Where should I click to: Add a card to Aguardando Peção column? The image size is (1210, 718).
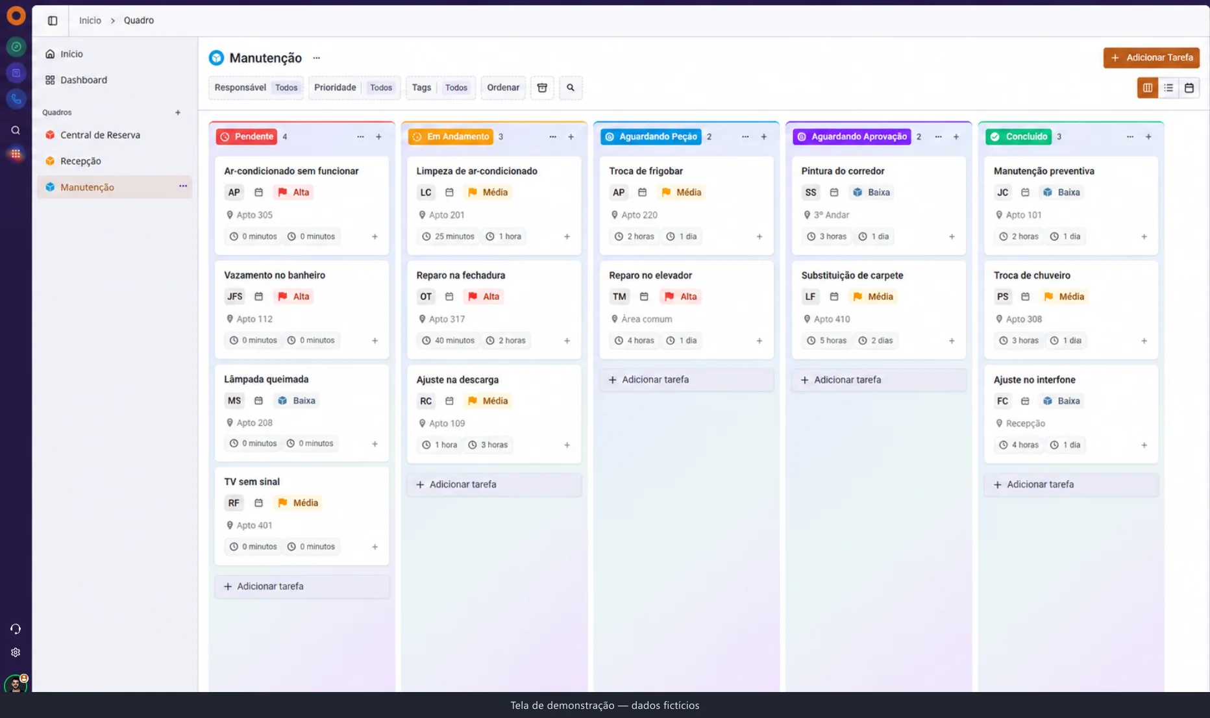764,137
